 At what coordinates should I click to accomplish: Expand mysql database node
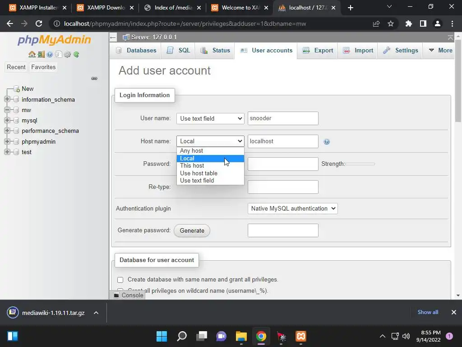(x=7, y=120)
